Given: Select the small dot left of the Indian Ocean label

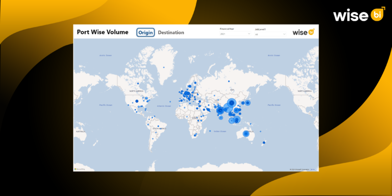Looking at the screenshot, I should 210,131.
